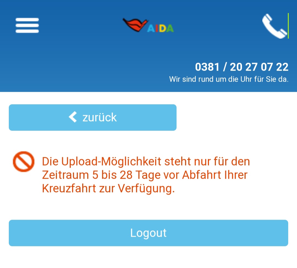The height and width of the screenshot is (268, 297).
Task: Tap the telephone handset icon
Action: pyautogui.click(x=274, y=26)
